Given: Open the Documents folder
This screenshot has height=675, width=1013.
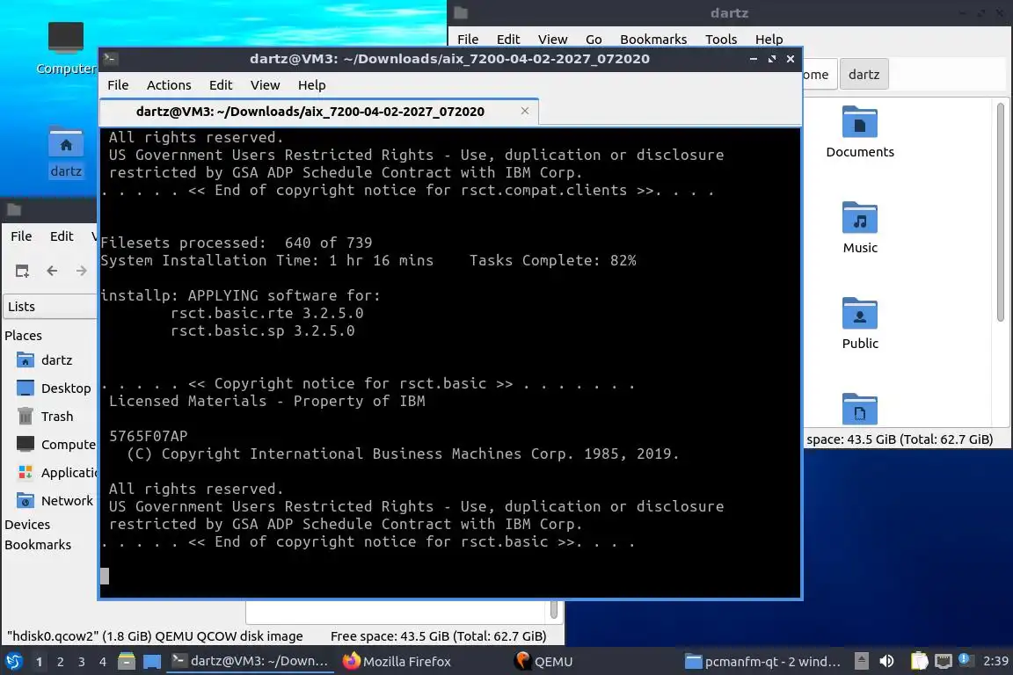Looking at the screenshot, I should [x=860, y=132].
